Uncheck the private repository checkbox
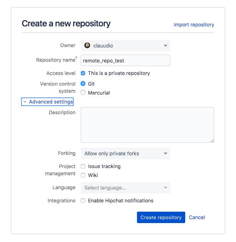236x242 pixels. point(83,73)
